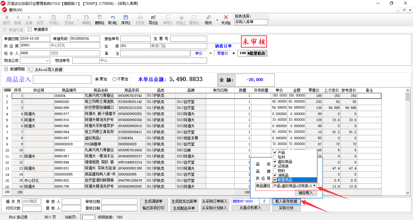Collapse the 商品属性 dropdown arrow
Image resolution: width=413 pixels, height=220 pixels.
pos(314,186)
